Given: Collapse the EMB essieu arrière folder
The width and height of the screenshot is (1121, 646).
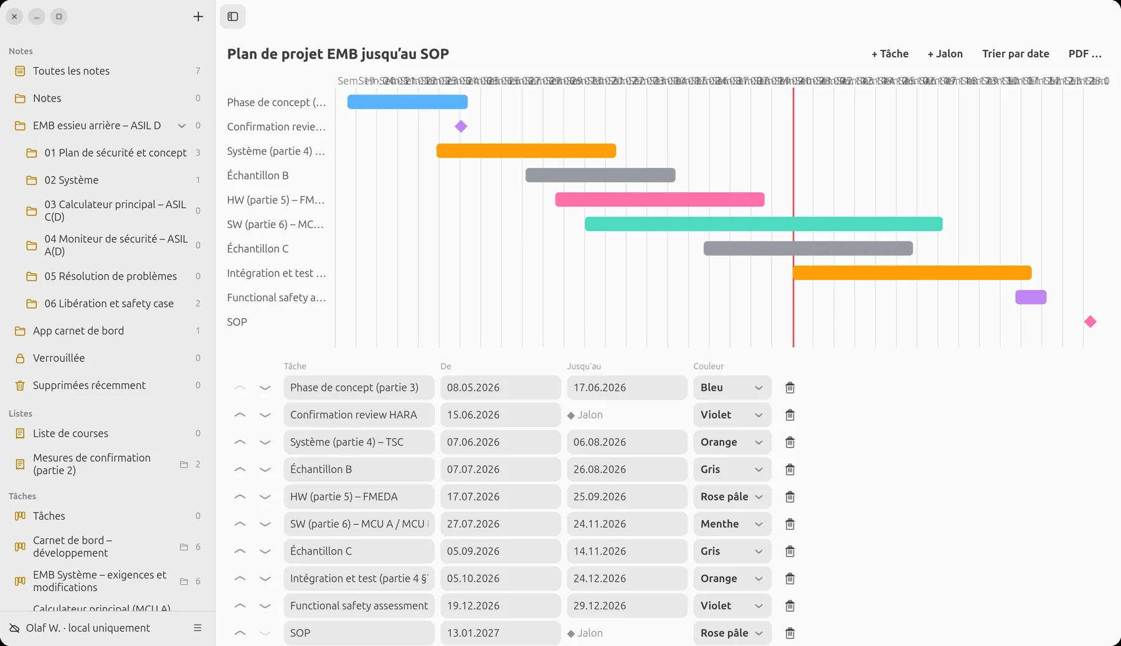Looking at the screenshot, I should pos(182,126).
